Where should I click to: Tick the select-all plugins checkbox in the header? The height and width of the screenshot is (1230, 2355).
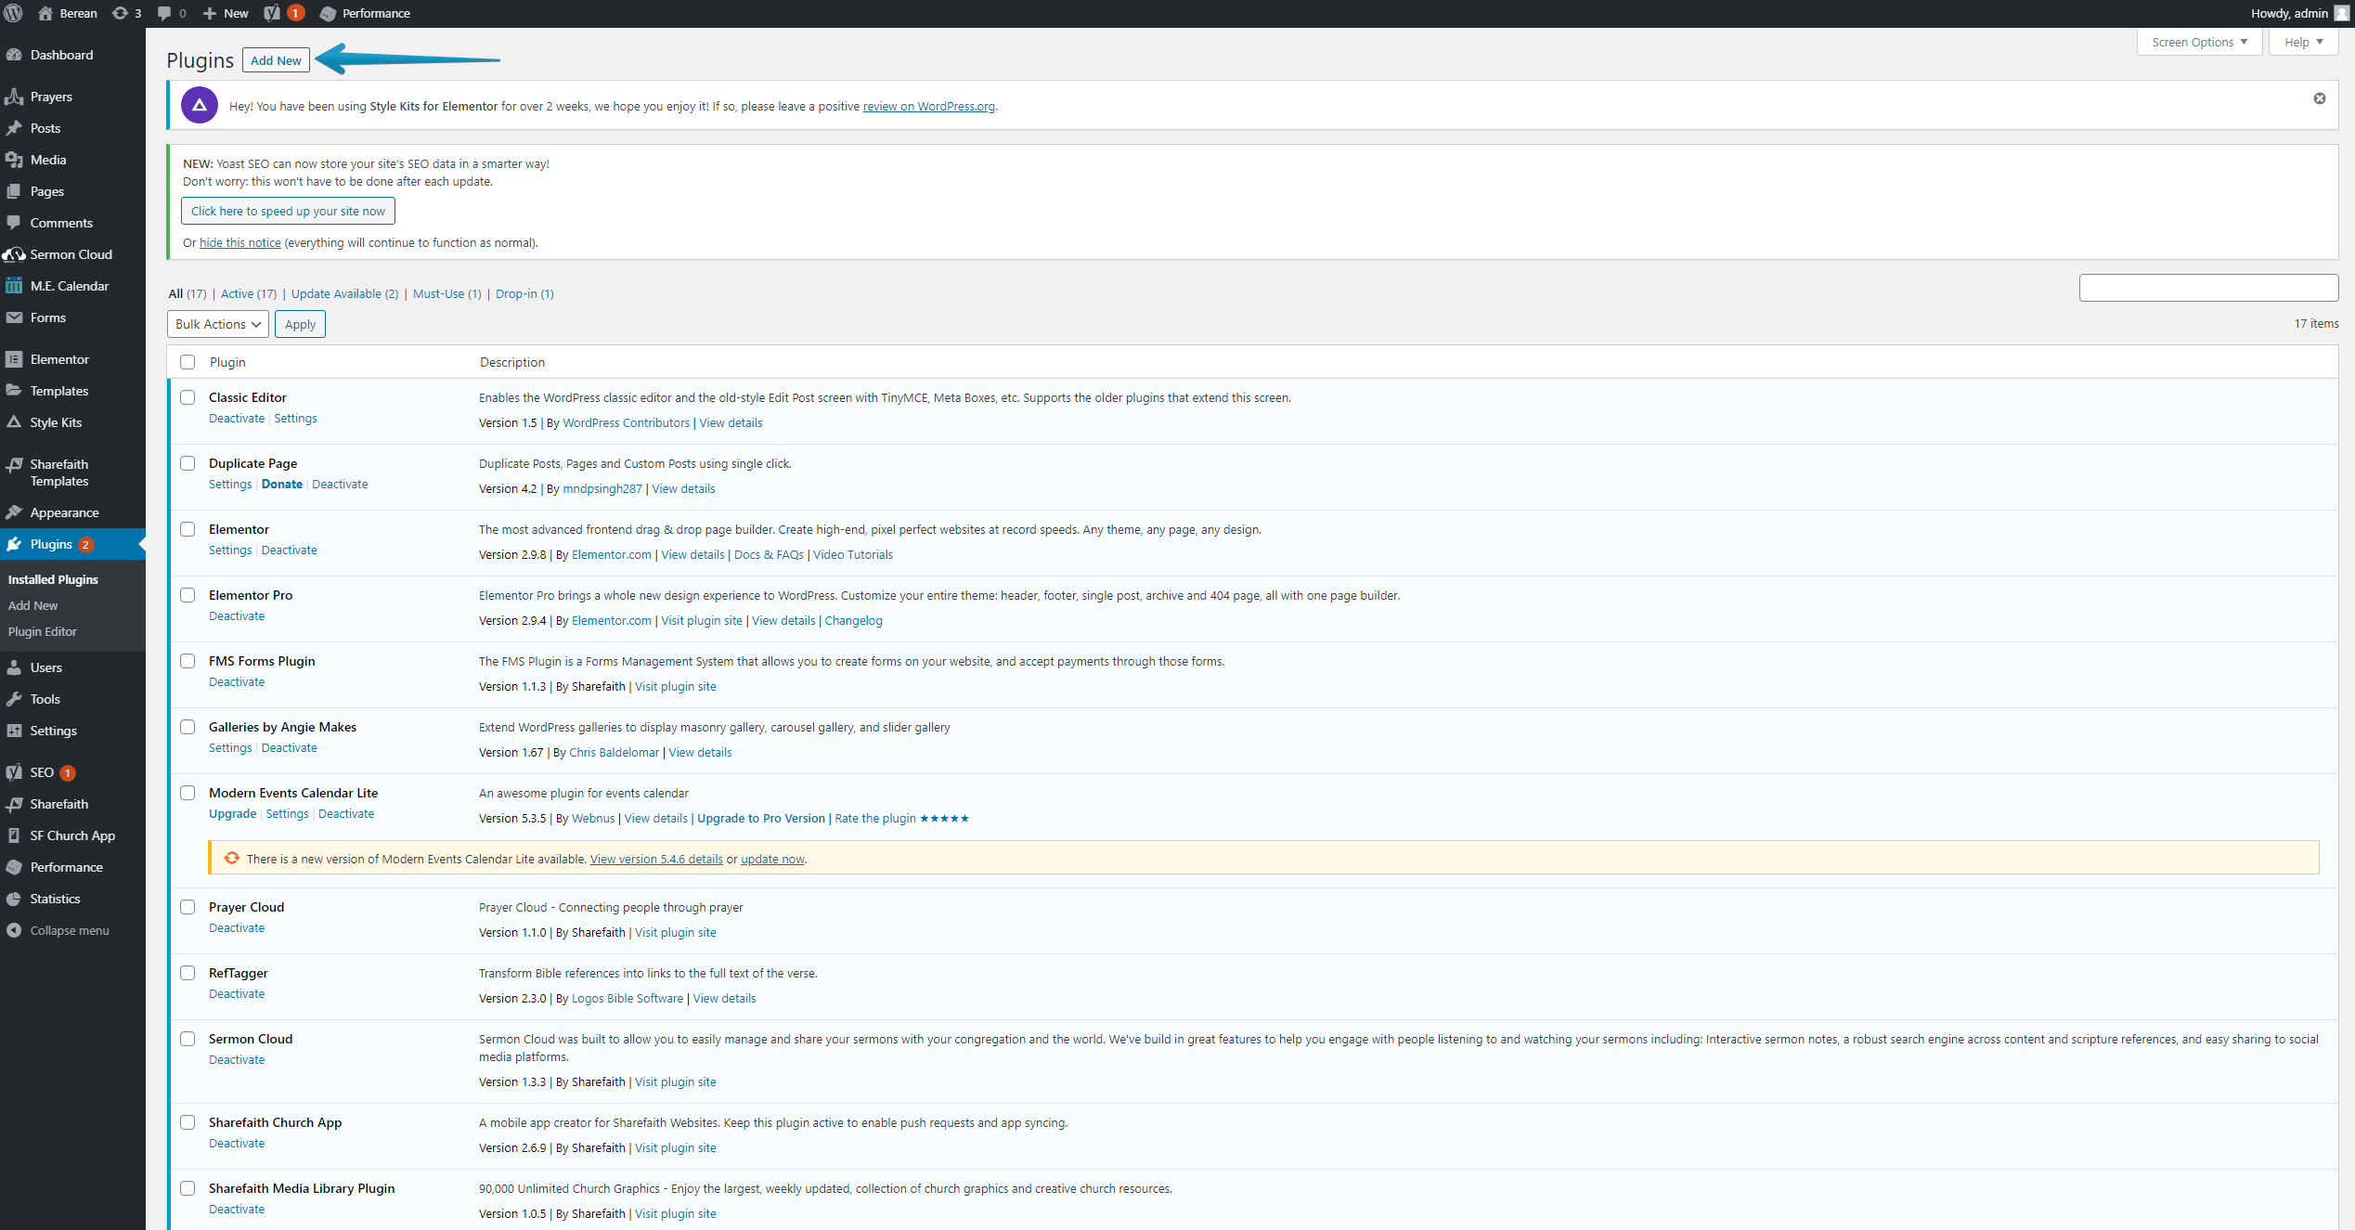(x=188, y=362)
